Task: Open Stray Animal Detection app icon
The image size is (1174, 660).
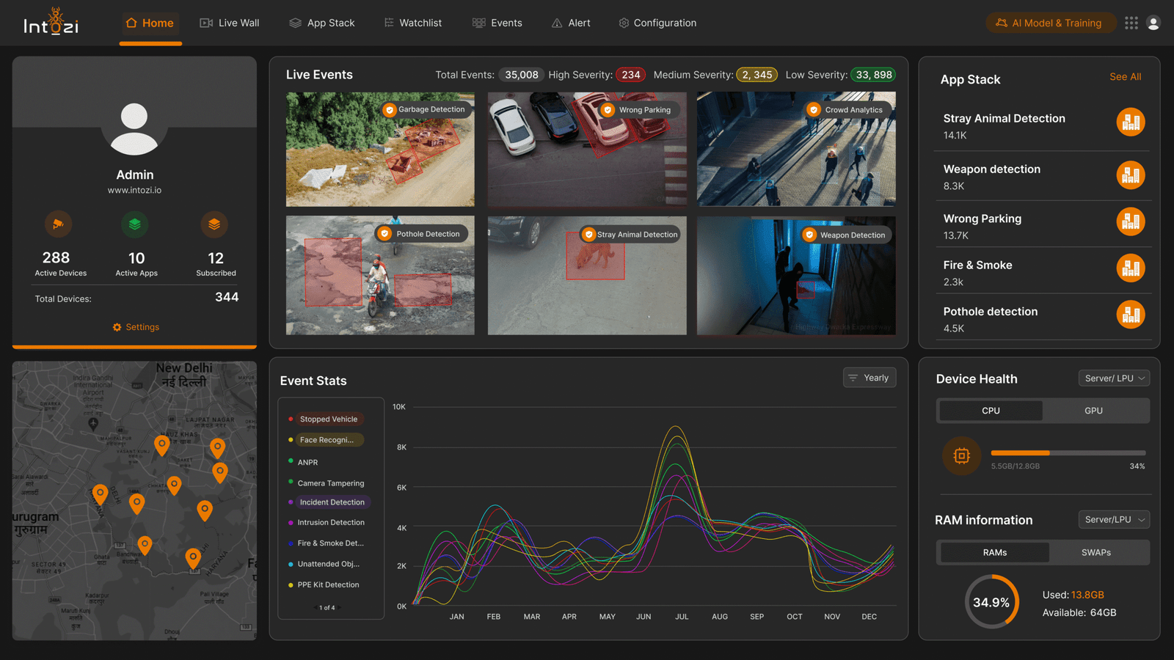Action: [1130, 122]
